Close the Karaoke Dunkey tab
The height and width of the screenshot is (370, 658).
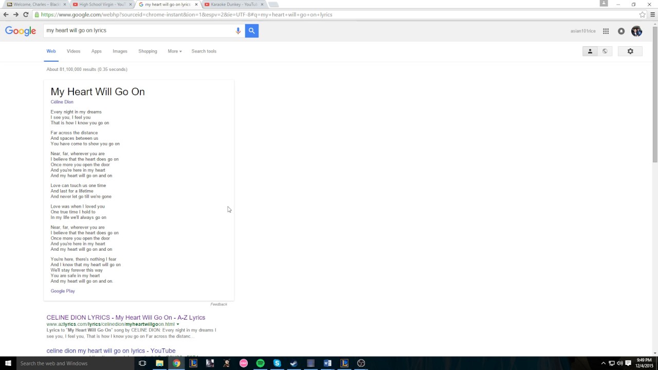click(262, 5)
